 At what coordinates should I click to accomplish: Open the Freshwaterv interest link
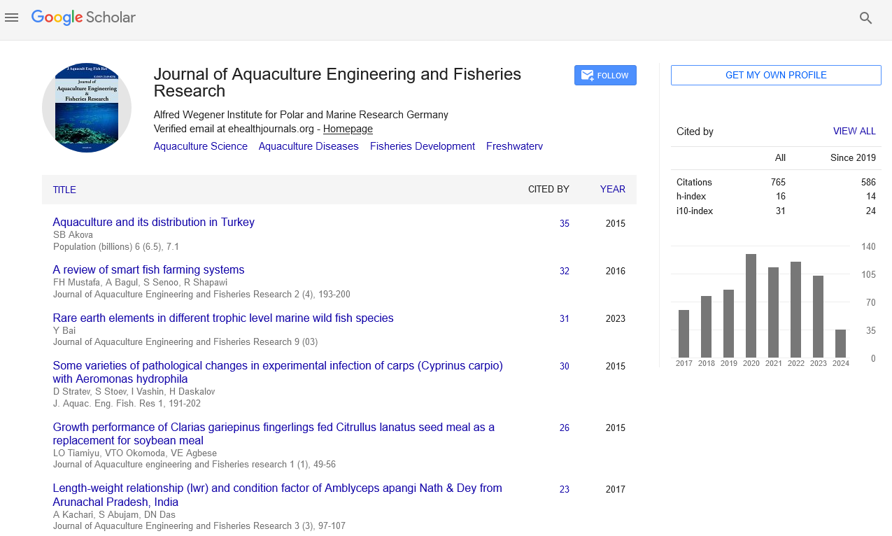(x=514, y=146)
